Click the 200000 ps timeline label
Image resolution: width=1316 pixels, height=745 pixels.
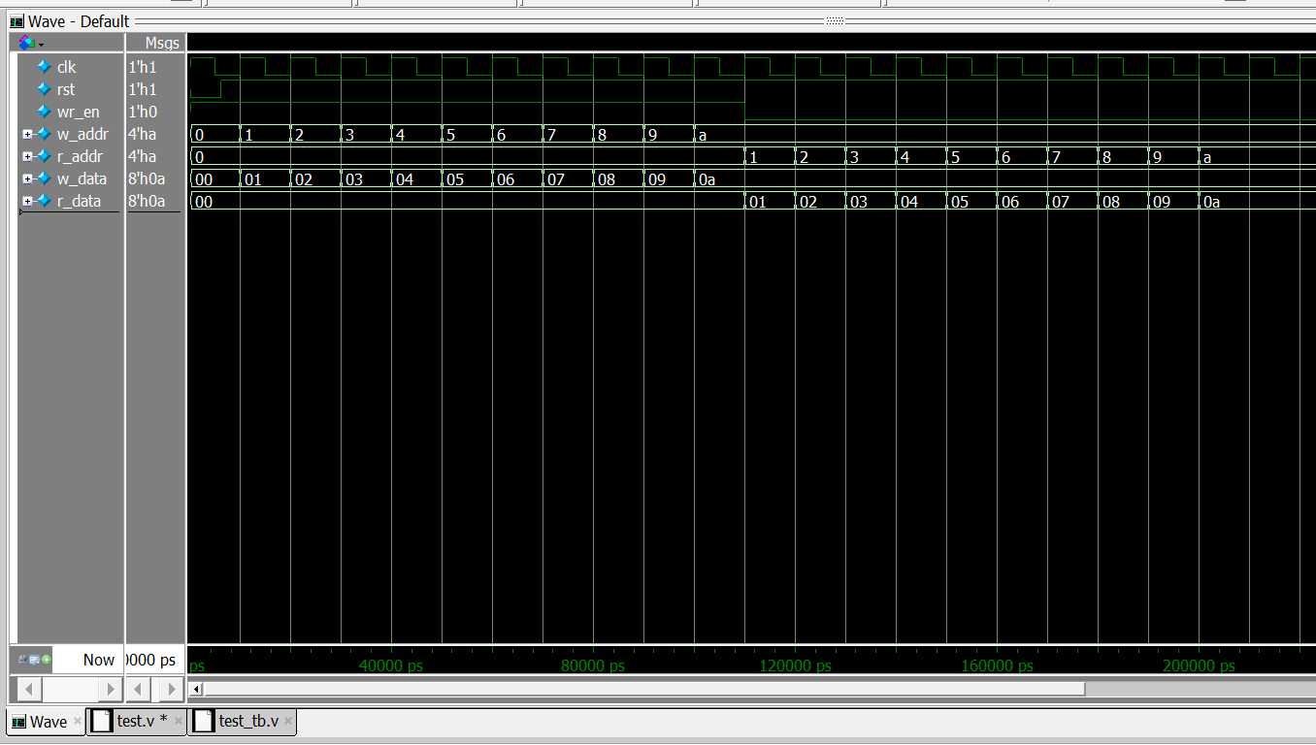1200,666
